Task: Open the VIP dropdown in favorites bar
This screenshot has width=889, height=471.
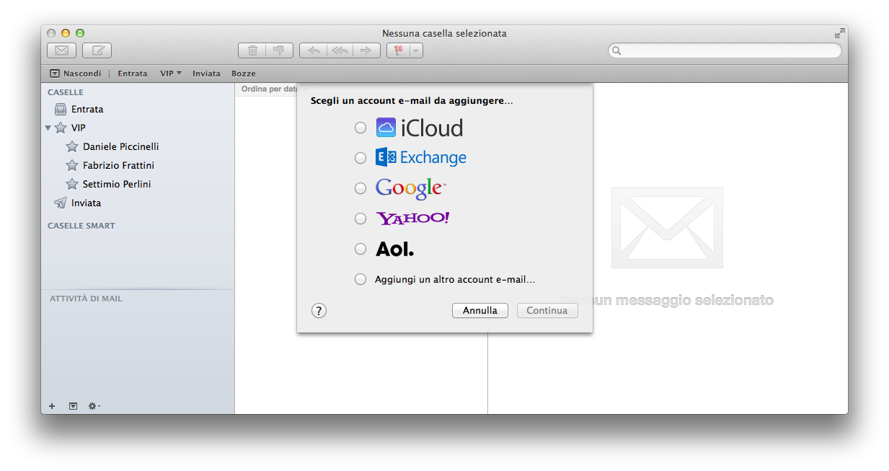Action: tap(171, 74)
